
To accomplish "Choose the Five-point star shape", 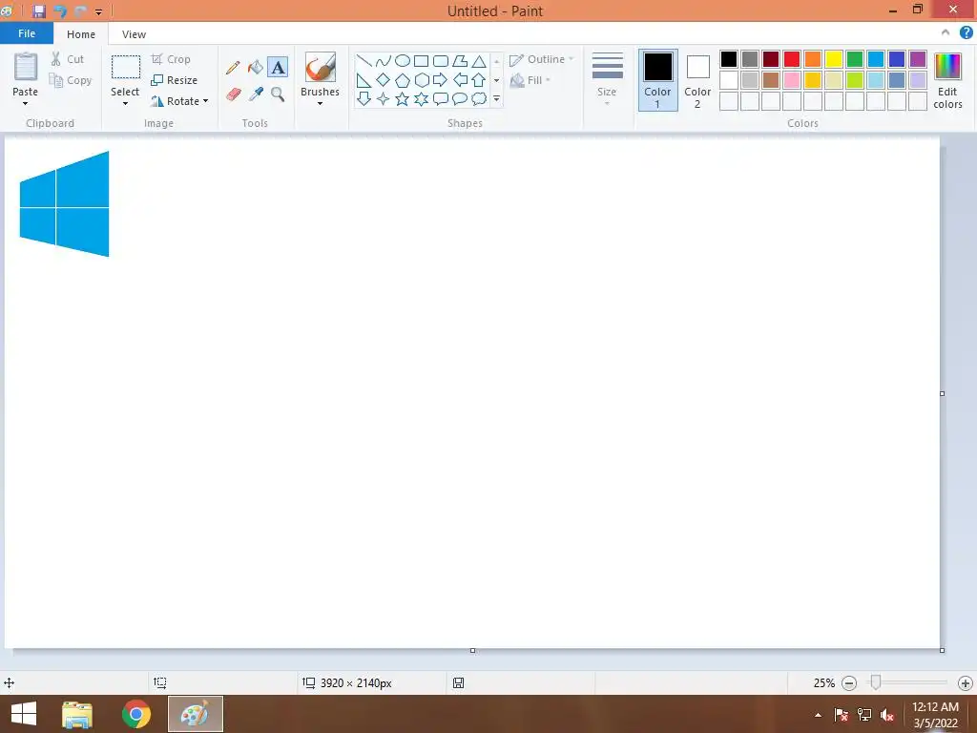I will 403,98.
